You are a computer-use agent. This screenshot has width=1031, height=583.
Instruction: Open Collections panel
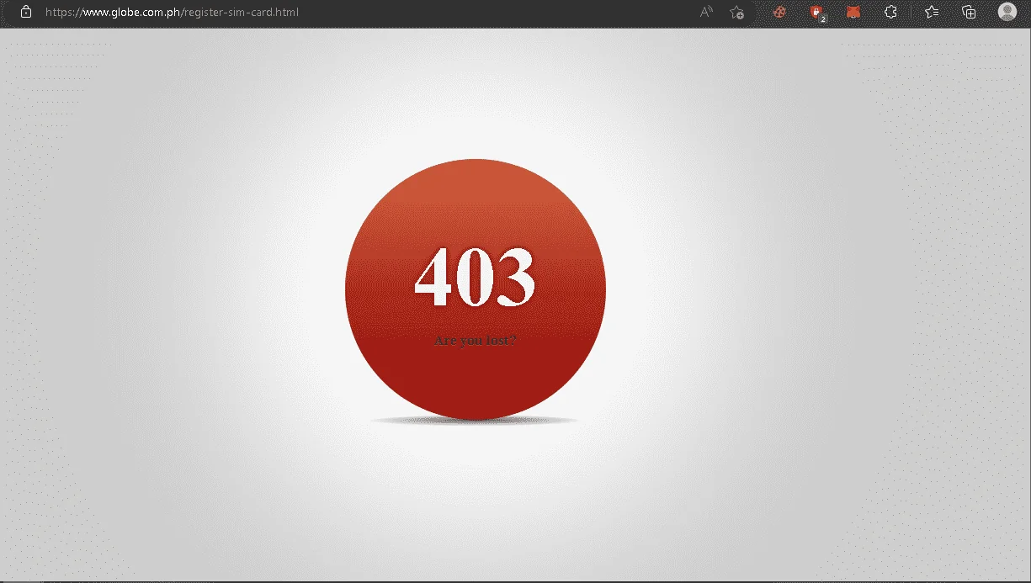click(969, 12)
